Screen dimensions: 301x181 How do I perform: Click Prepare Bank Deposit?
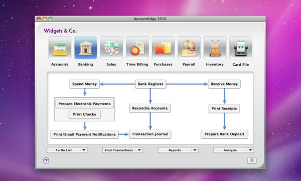point(224,134)
